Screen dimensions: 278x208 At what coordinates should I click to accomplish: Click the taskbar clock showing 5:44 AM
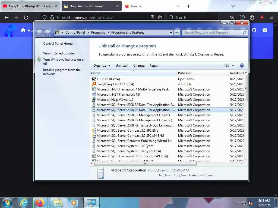(264, 203)
